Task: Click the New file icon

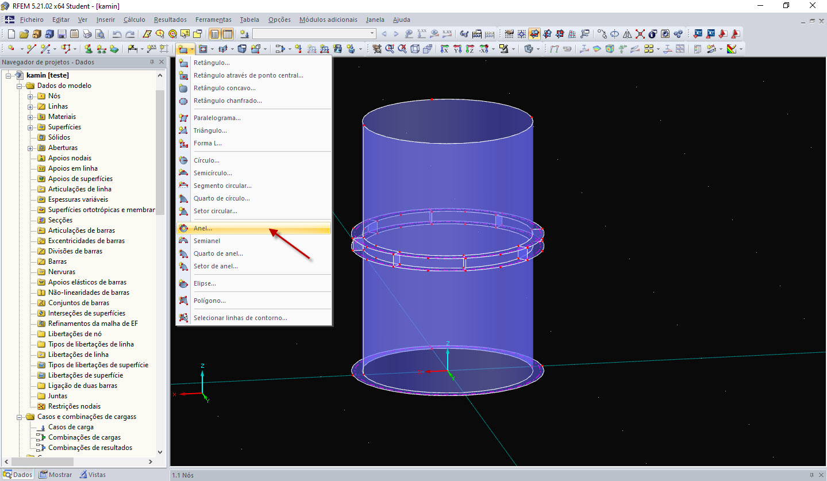Action: [x=11, y=34]
